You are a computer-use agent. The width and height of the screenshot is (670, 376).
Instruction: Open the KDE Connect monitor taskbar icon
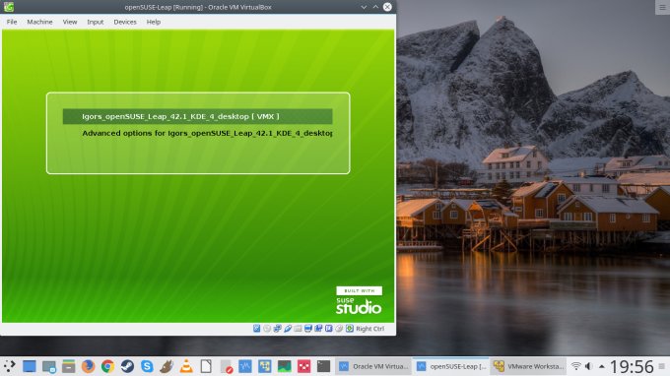tap(48, 366)
